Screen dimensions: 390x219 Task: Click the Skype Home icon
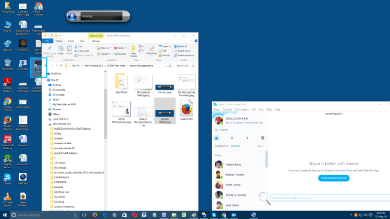pyautogui.click(x=217, y=138)
